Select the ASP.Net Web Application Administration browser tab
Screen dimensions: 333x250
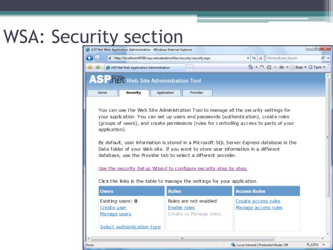145,68
